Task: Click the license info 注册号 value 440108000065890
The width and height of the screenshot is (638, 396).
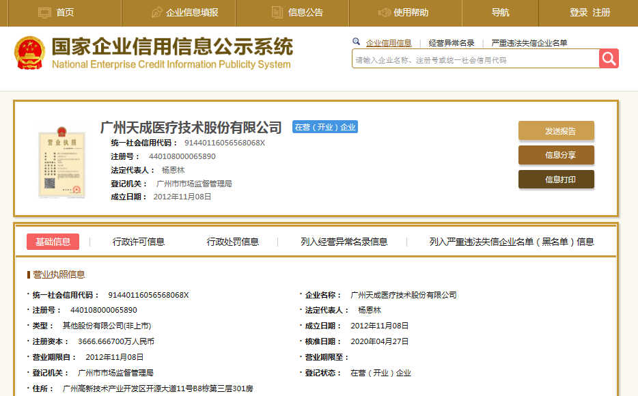Action: pos(103,310)
